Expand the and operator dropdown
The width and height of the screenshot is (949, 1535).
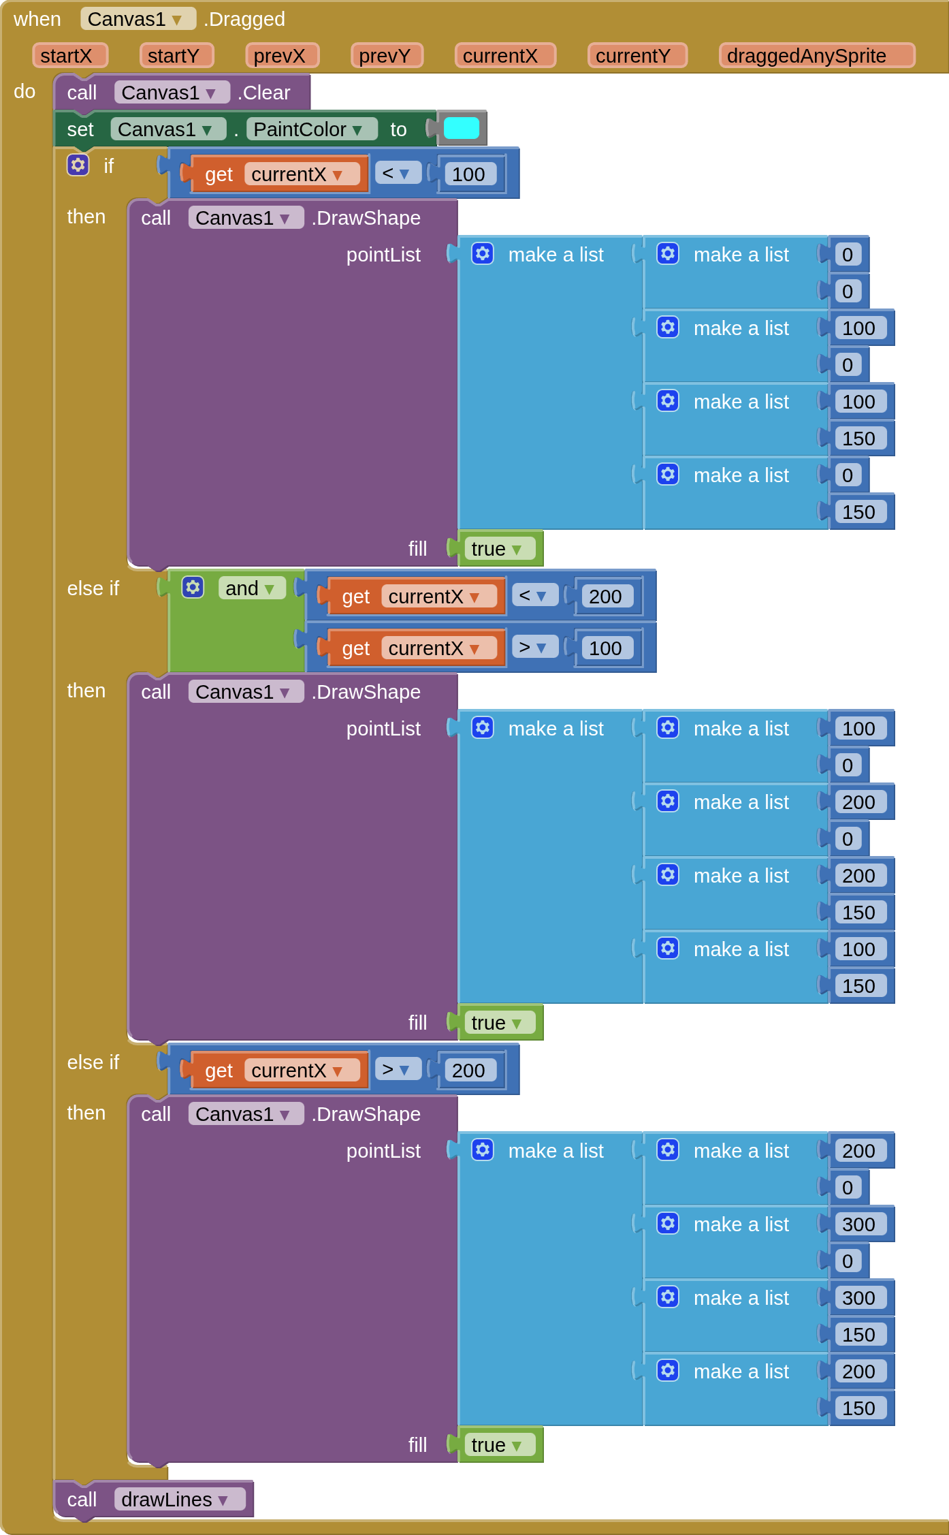270,588
